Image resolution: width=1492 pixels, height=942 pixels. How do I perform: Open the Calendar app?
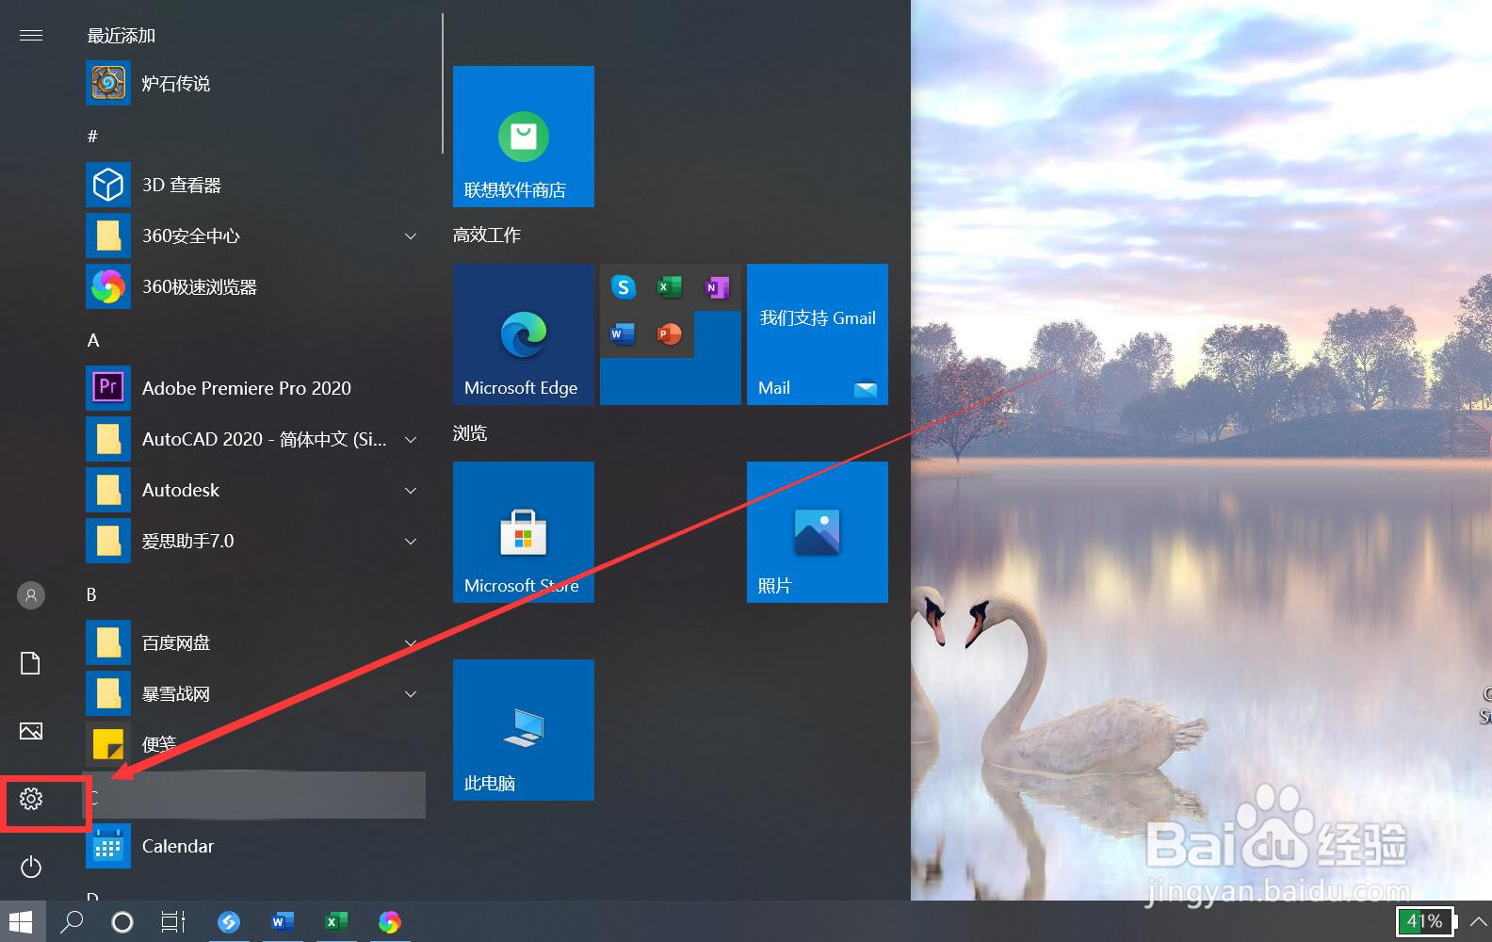[254, 847]
